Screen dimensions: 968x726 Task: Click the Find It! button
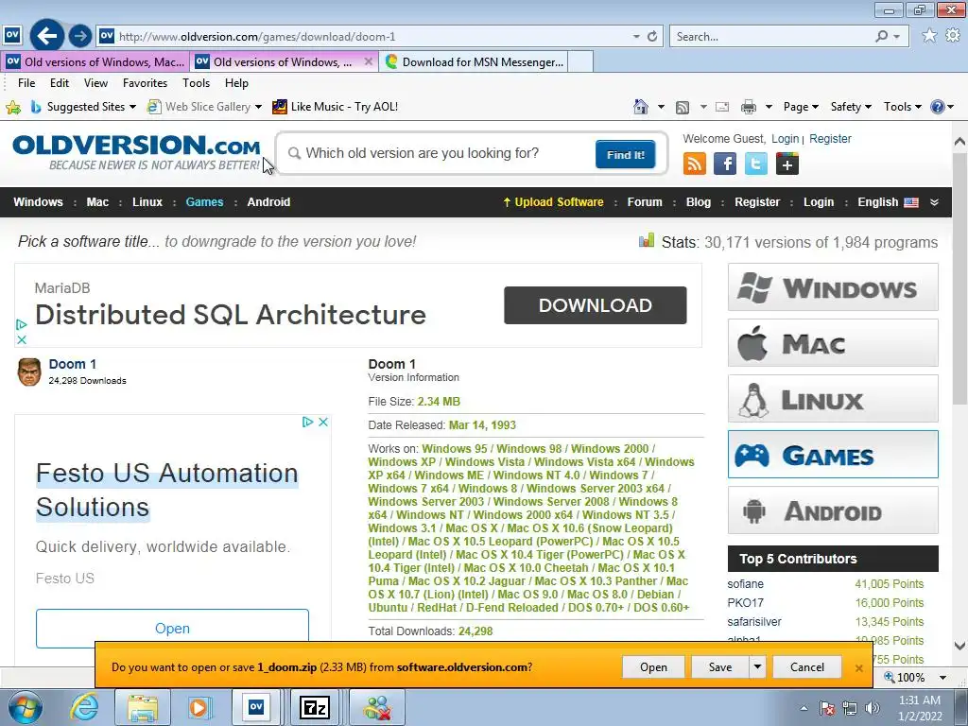coord(626,154)
